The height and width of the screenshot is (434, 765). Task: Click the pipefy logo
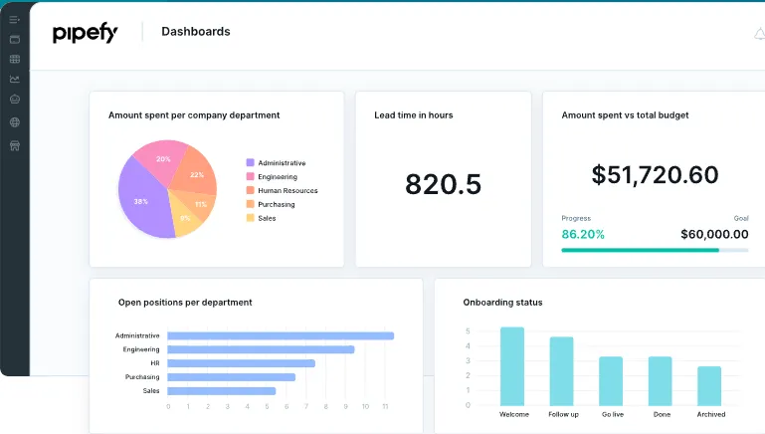85,33
